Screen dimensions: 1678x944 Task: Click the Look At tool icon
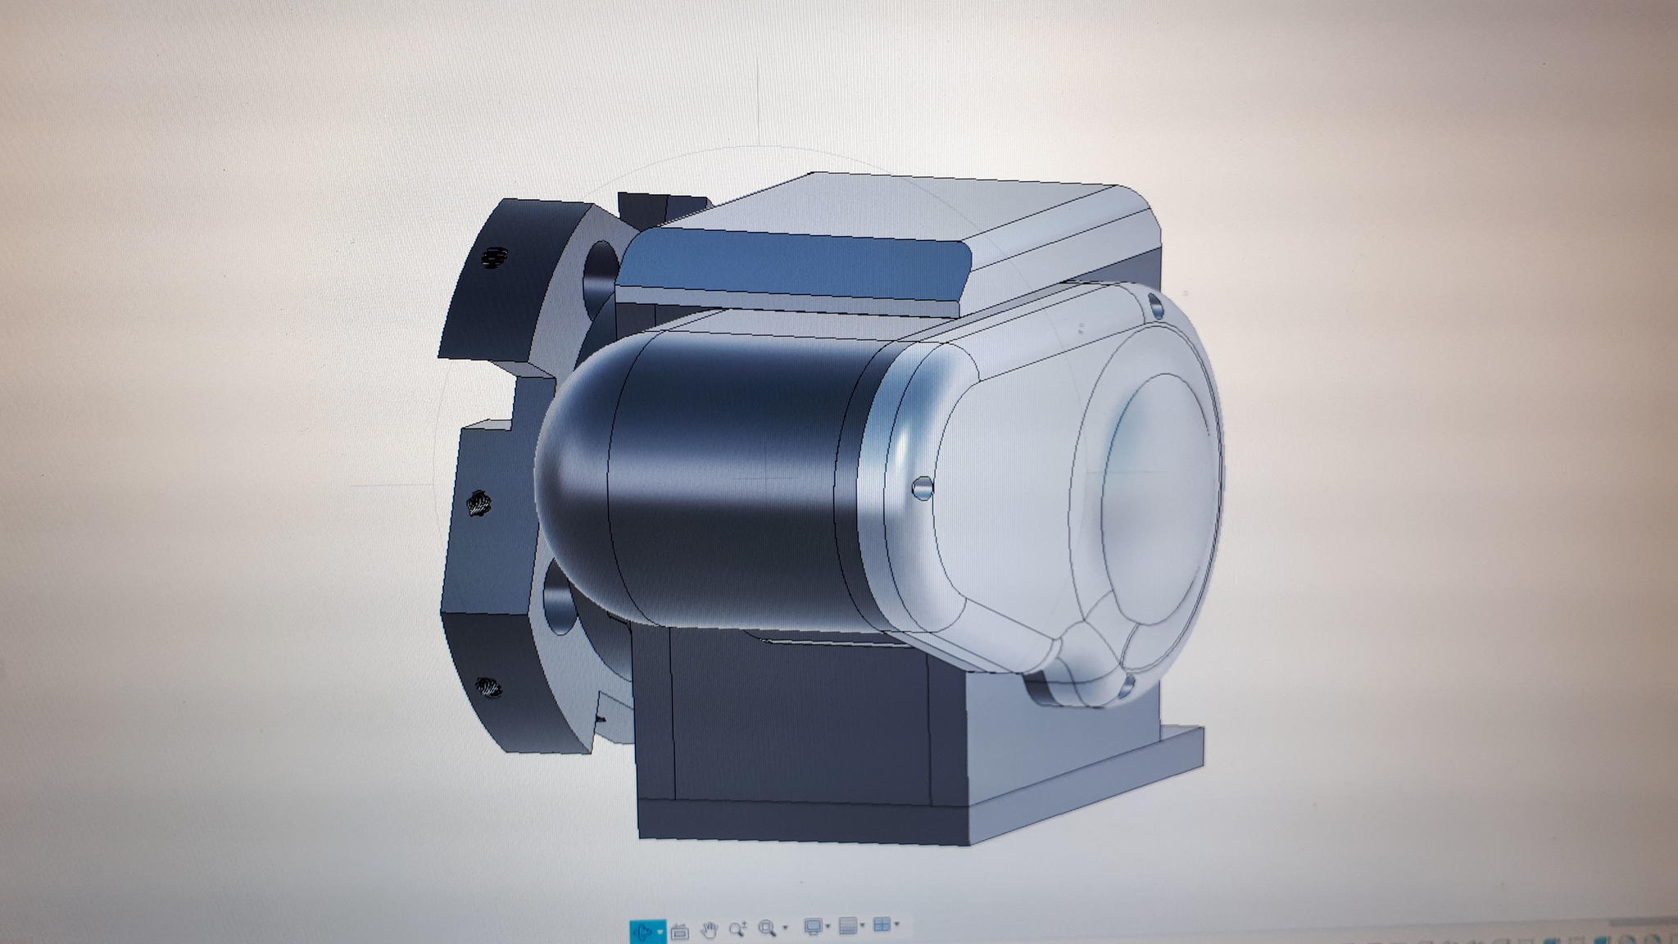click(680, 932)
